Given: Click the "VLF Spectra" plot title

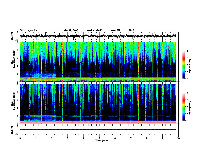Looking at the screenshot, I should click(29, 30).
